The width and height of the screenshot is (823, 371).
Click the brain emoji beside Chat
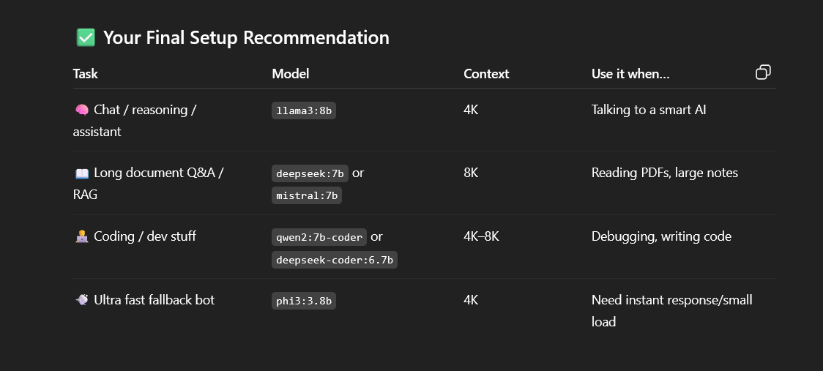click(x=81, y=110)
